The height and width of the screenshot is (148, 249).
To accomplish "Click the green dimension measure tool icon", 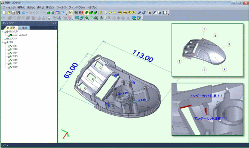I will (x=87, y=18).
